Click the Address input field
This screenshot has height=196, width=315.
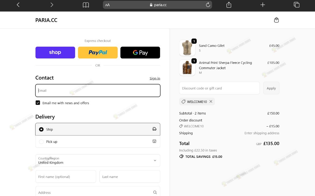coord(98,191)
